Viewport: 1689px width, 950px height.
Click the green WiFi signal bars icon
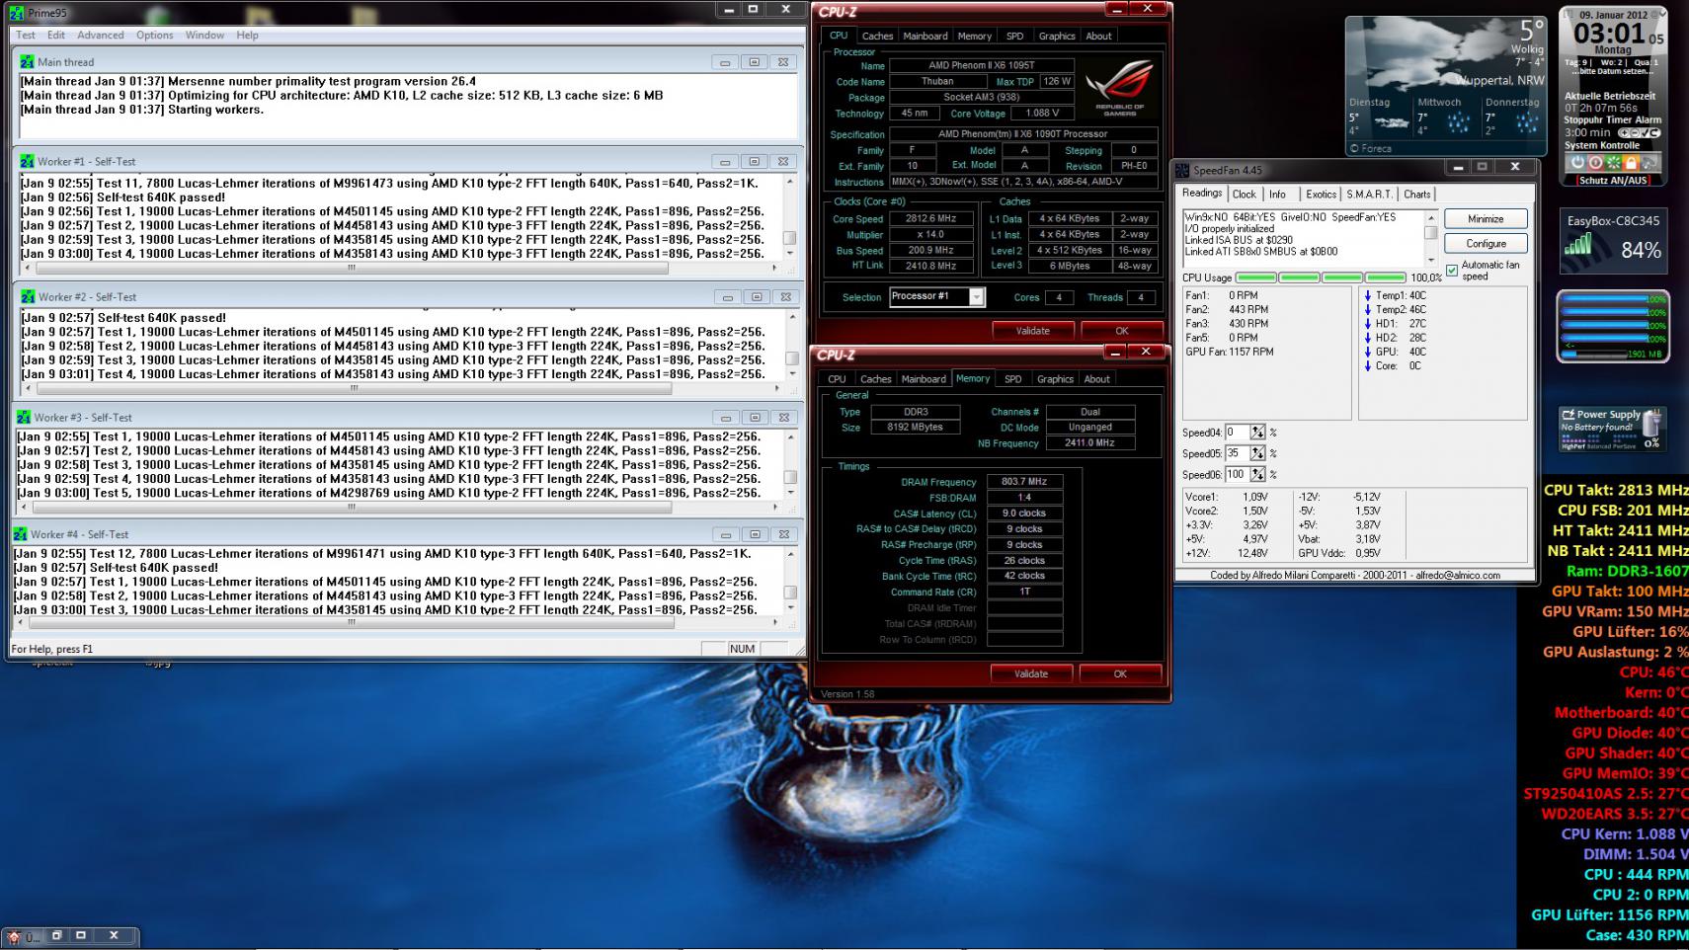coord(1578,245)
